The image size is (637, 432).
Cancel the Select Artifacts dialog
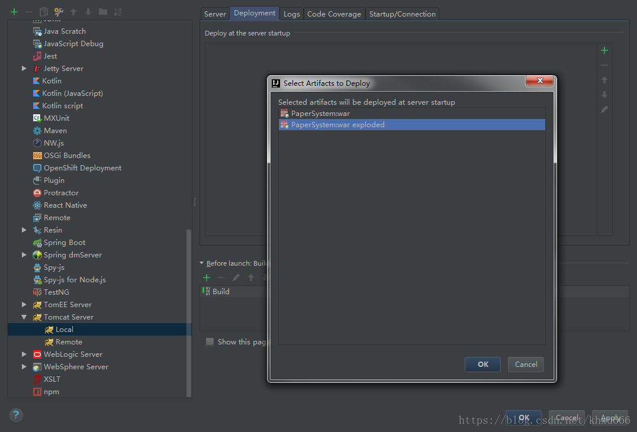[526, 364]
